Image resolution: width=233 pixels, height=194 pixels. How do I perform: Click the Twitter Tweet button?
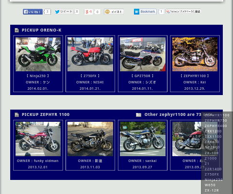(x=64, y=12)
